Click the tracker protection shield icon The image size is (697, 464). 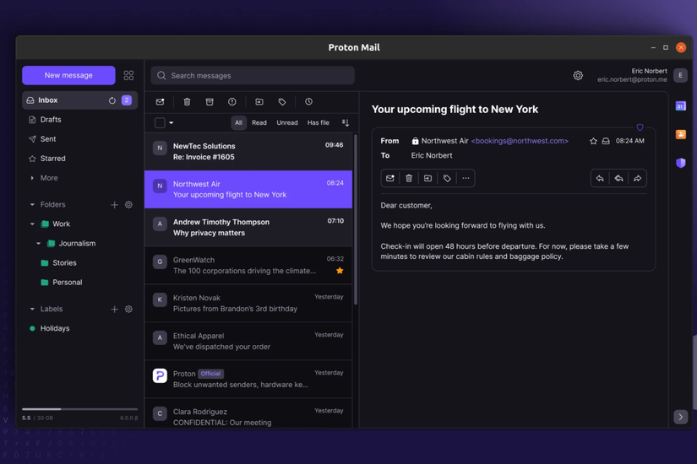coord(640,127)
